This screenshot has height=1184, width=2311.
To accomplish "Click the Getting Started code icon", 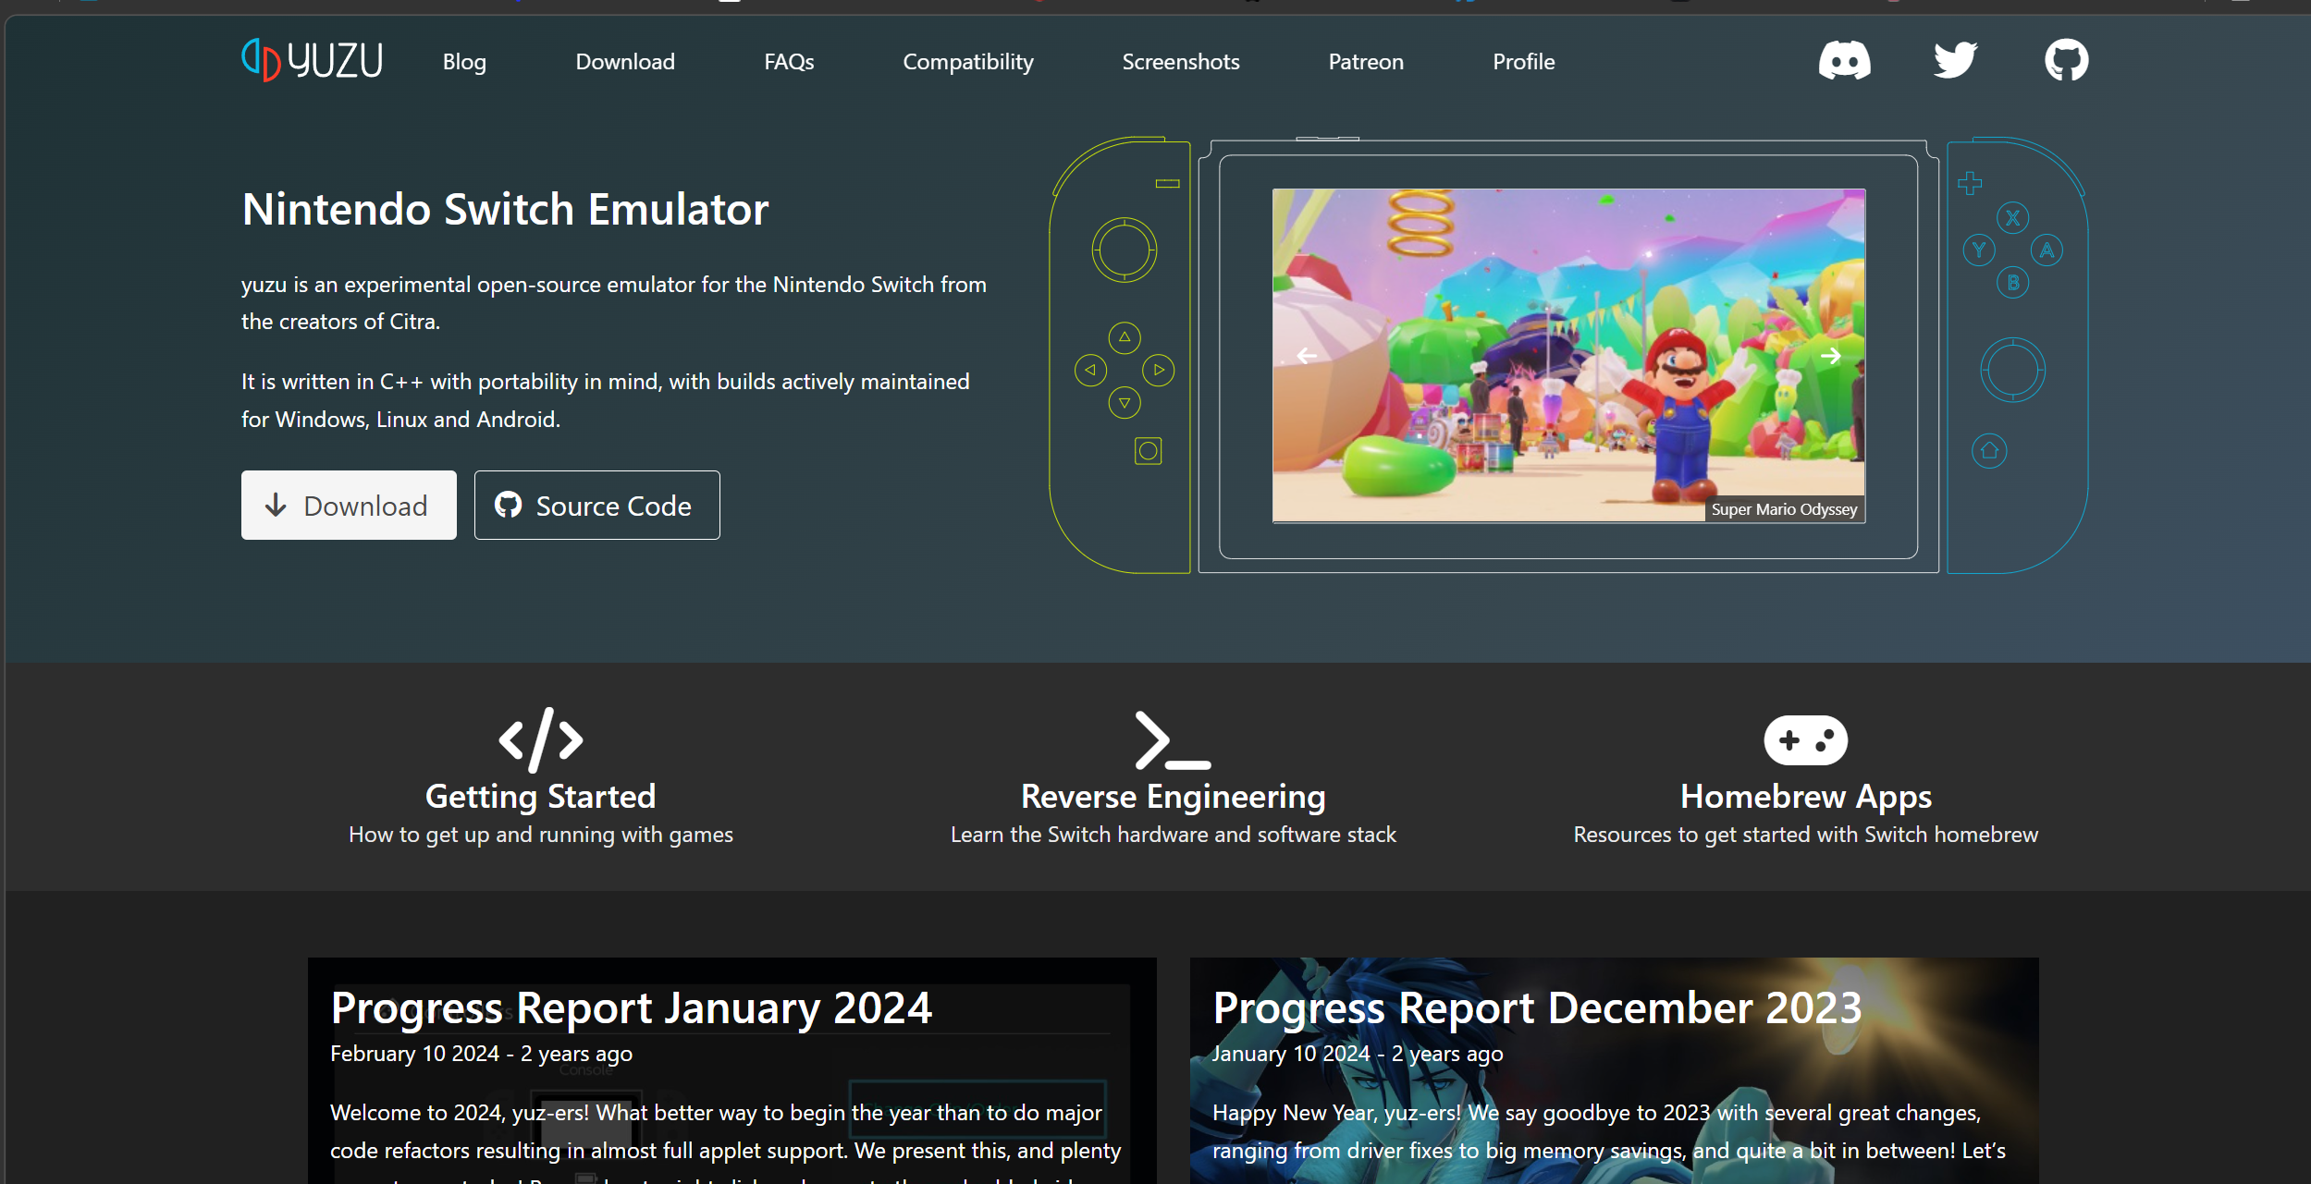I will coord(541,739).
